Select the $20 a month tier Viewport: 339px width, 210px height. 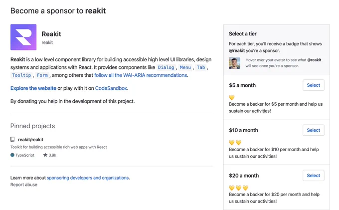tap(313, 176)
